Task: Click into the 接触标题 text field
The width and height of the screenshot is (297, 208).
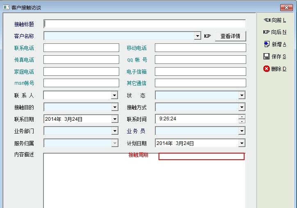Action: click(x=145, y=24)
